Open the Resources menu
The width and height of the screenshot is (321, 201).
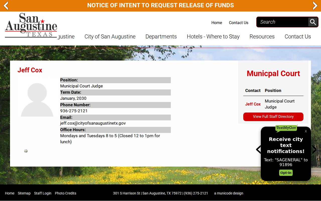tap(262, 36)
